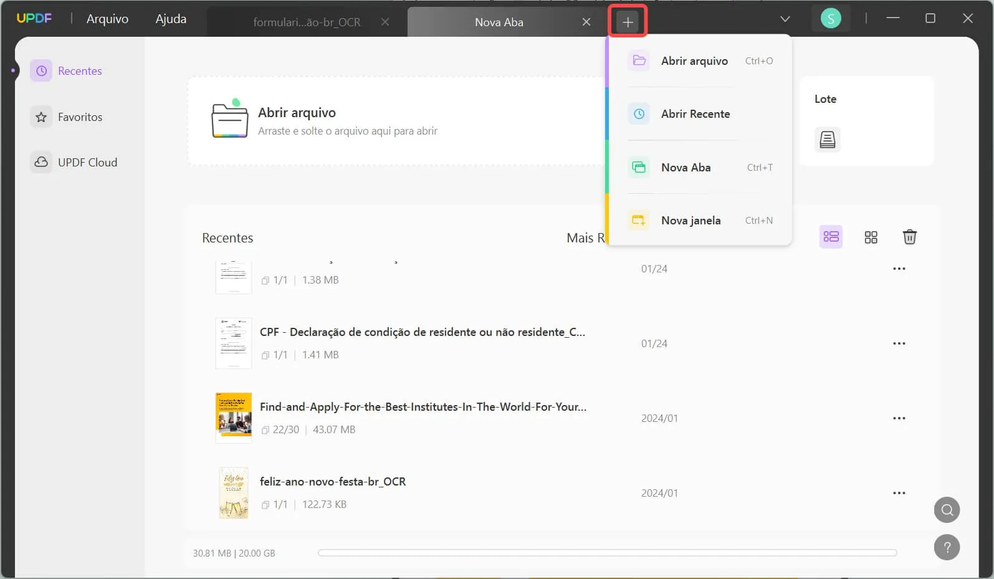Open the CPF - Declaração de condição file

click(423, 332)
